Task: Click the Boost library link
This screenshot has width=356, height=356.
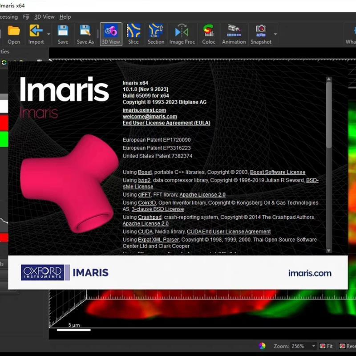Action: click(x=145, y=172)
